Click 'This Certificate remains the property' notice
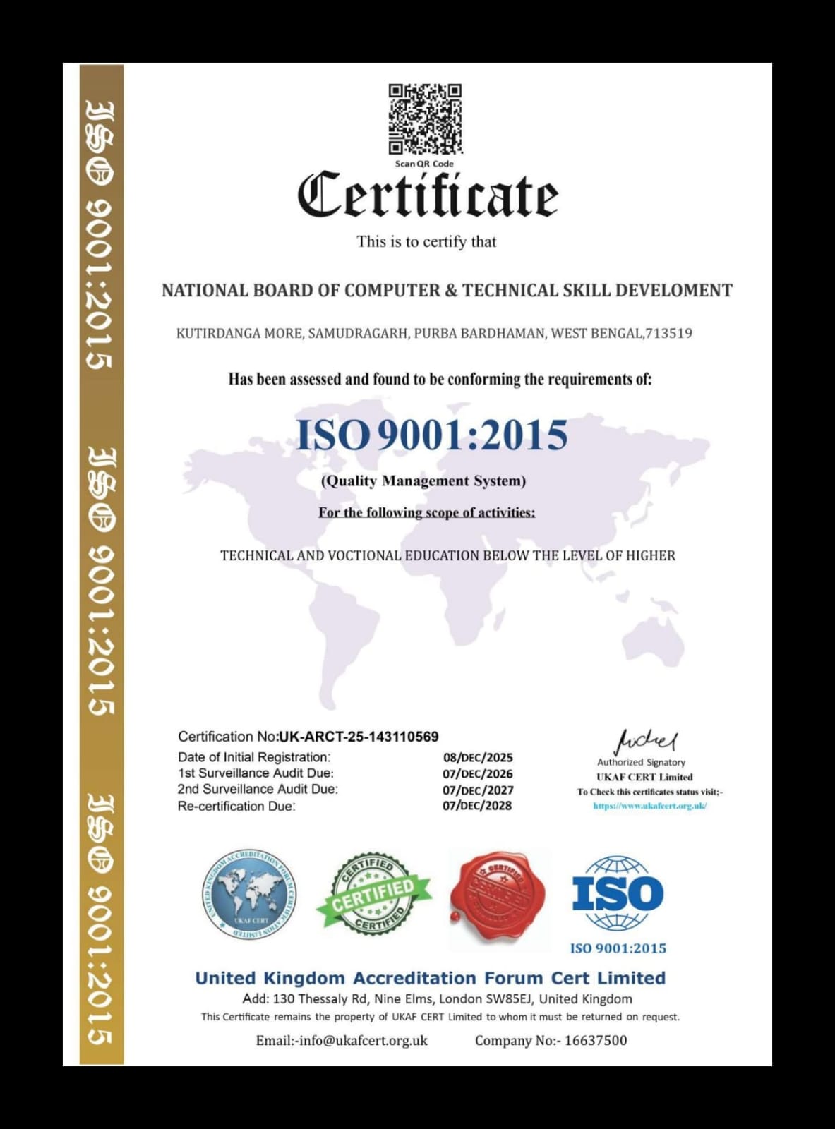 [x=440, y=1018]
